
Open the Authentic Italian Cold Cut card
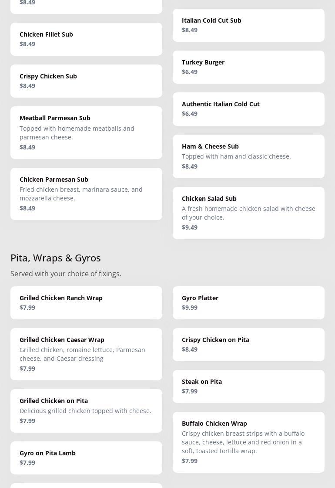point(248,109)
